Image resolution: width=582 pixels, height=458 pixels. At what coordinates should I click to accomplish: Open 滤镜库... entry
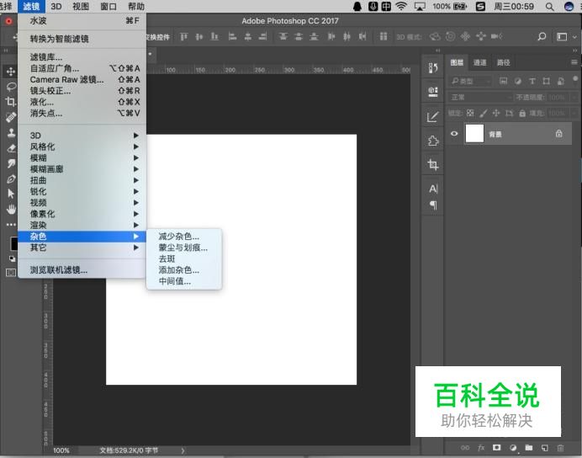[82, 57]
